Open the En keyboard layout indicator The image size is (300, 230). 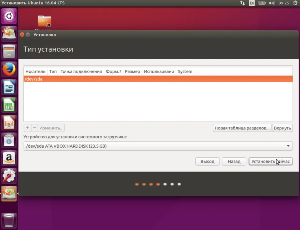click(252, 3)
